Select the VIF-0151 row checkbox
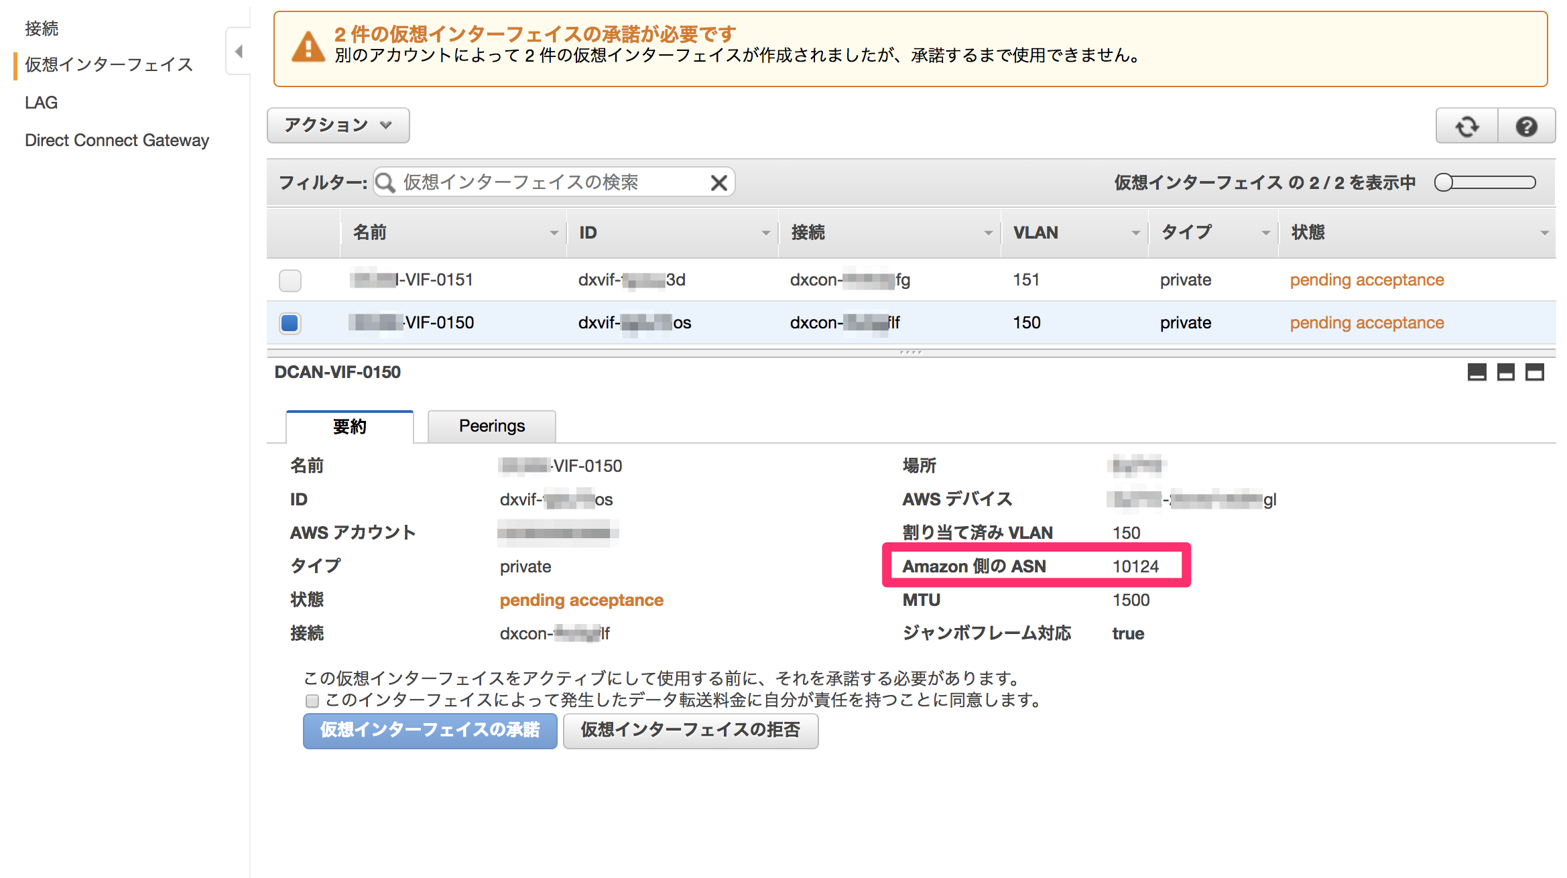The height and width of the screenshot is (878, 1567). click(290, 280)
